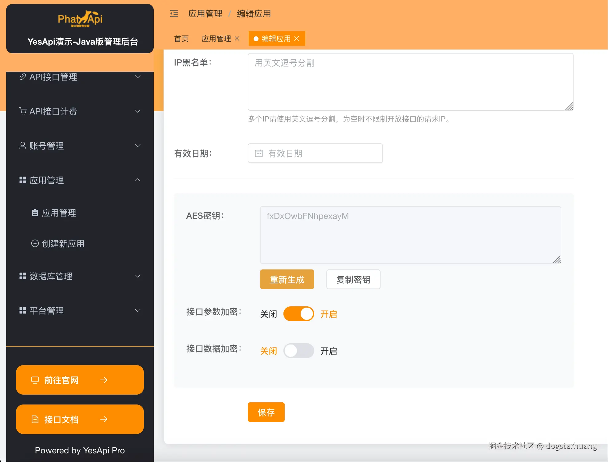Viewport: 608px width, 462px height.
Task: Enable the 接口数据加密 toggle
Action: click(298, 351)
